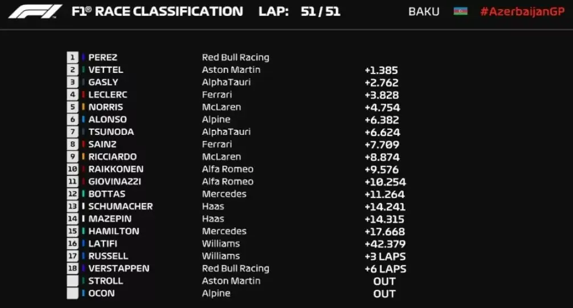Click the Ferrari team name beside Leclerc
The width and height of the screenshot is (573, 308).
coord(216,95)
